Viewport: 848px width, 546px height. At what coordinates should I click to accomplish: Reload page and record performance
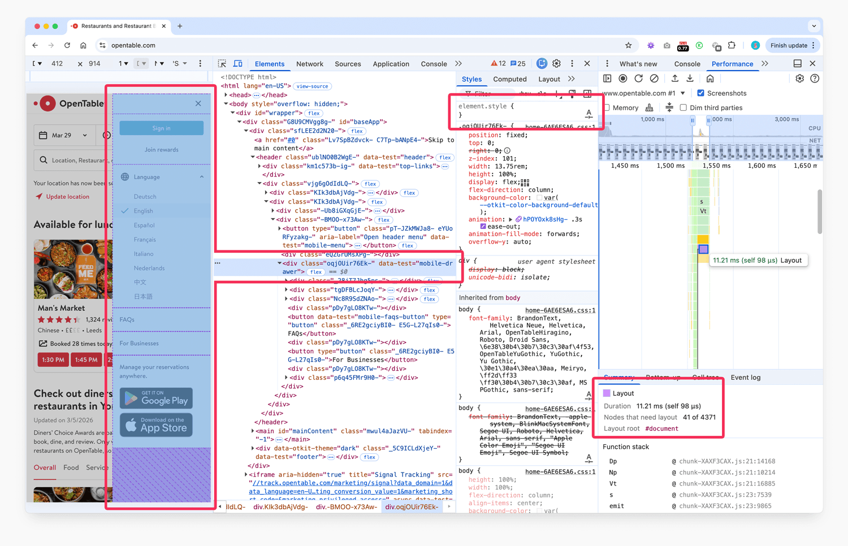pos(638,79)
